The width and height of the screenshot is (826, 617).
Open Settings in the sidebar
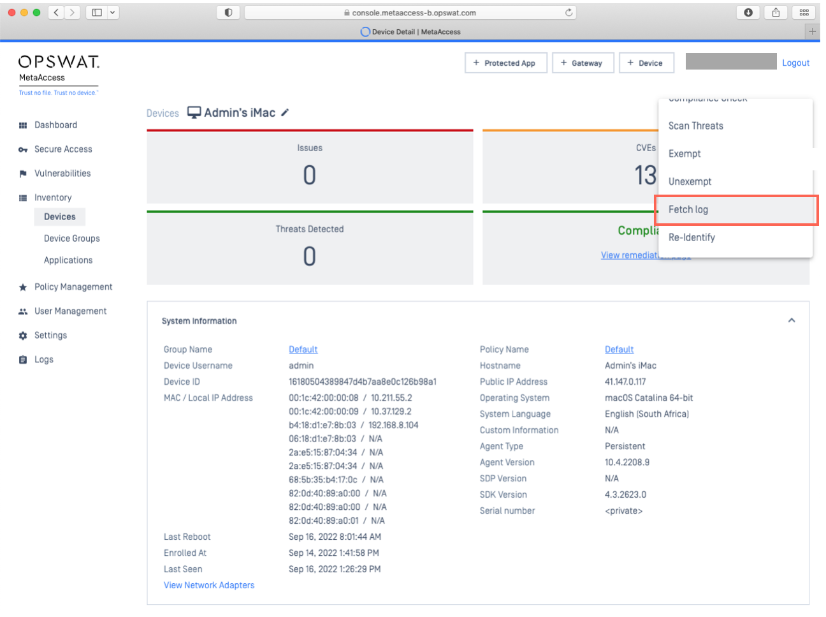tap(50, 336)
